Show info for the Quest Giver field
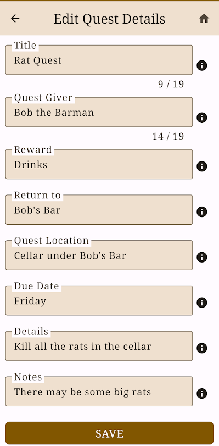Viewport: 219px width, 446px height. coord(201,118)
